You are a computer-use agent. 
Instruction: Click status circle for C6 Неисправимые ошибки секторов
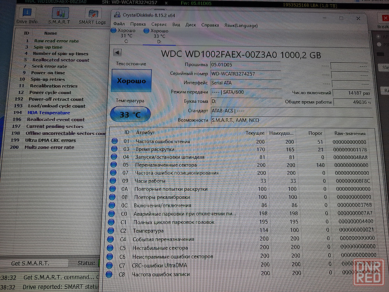(x=110, y=257)
